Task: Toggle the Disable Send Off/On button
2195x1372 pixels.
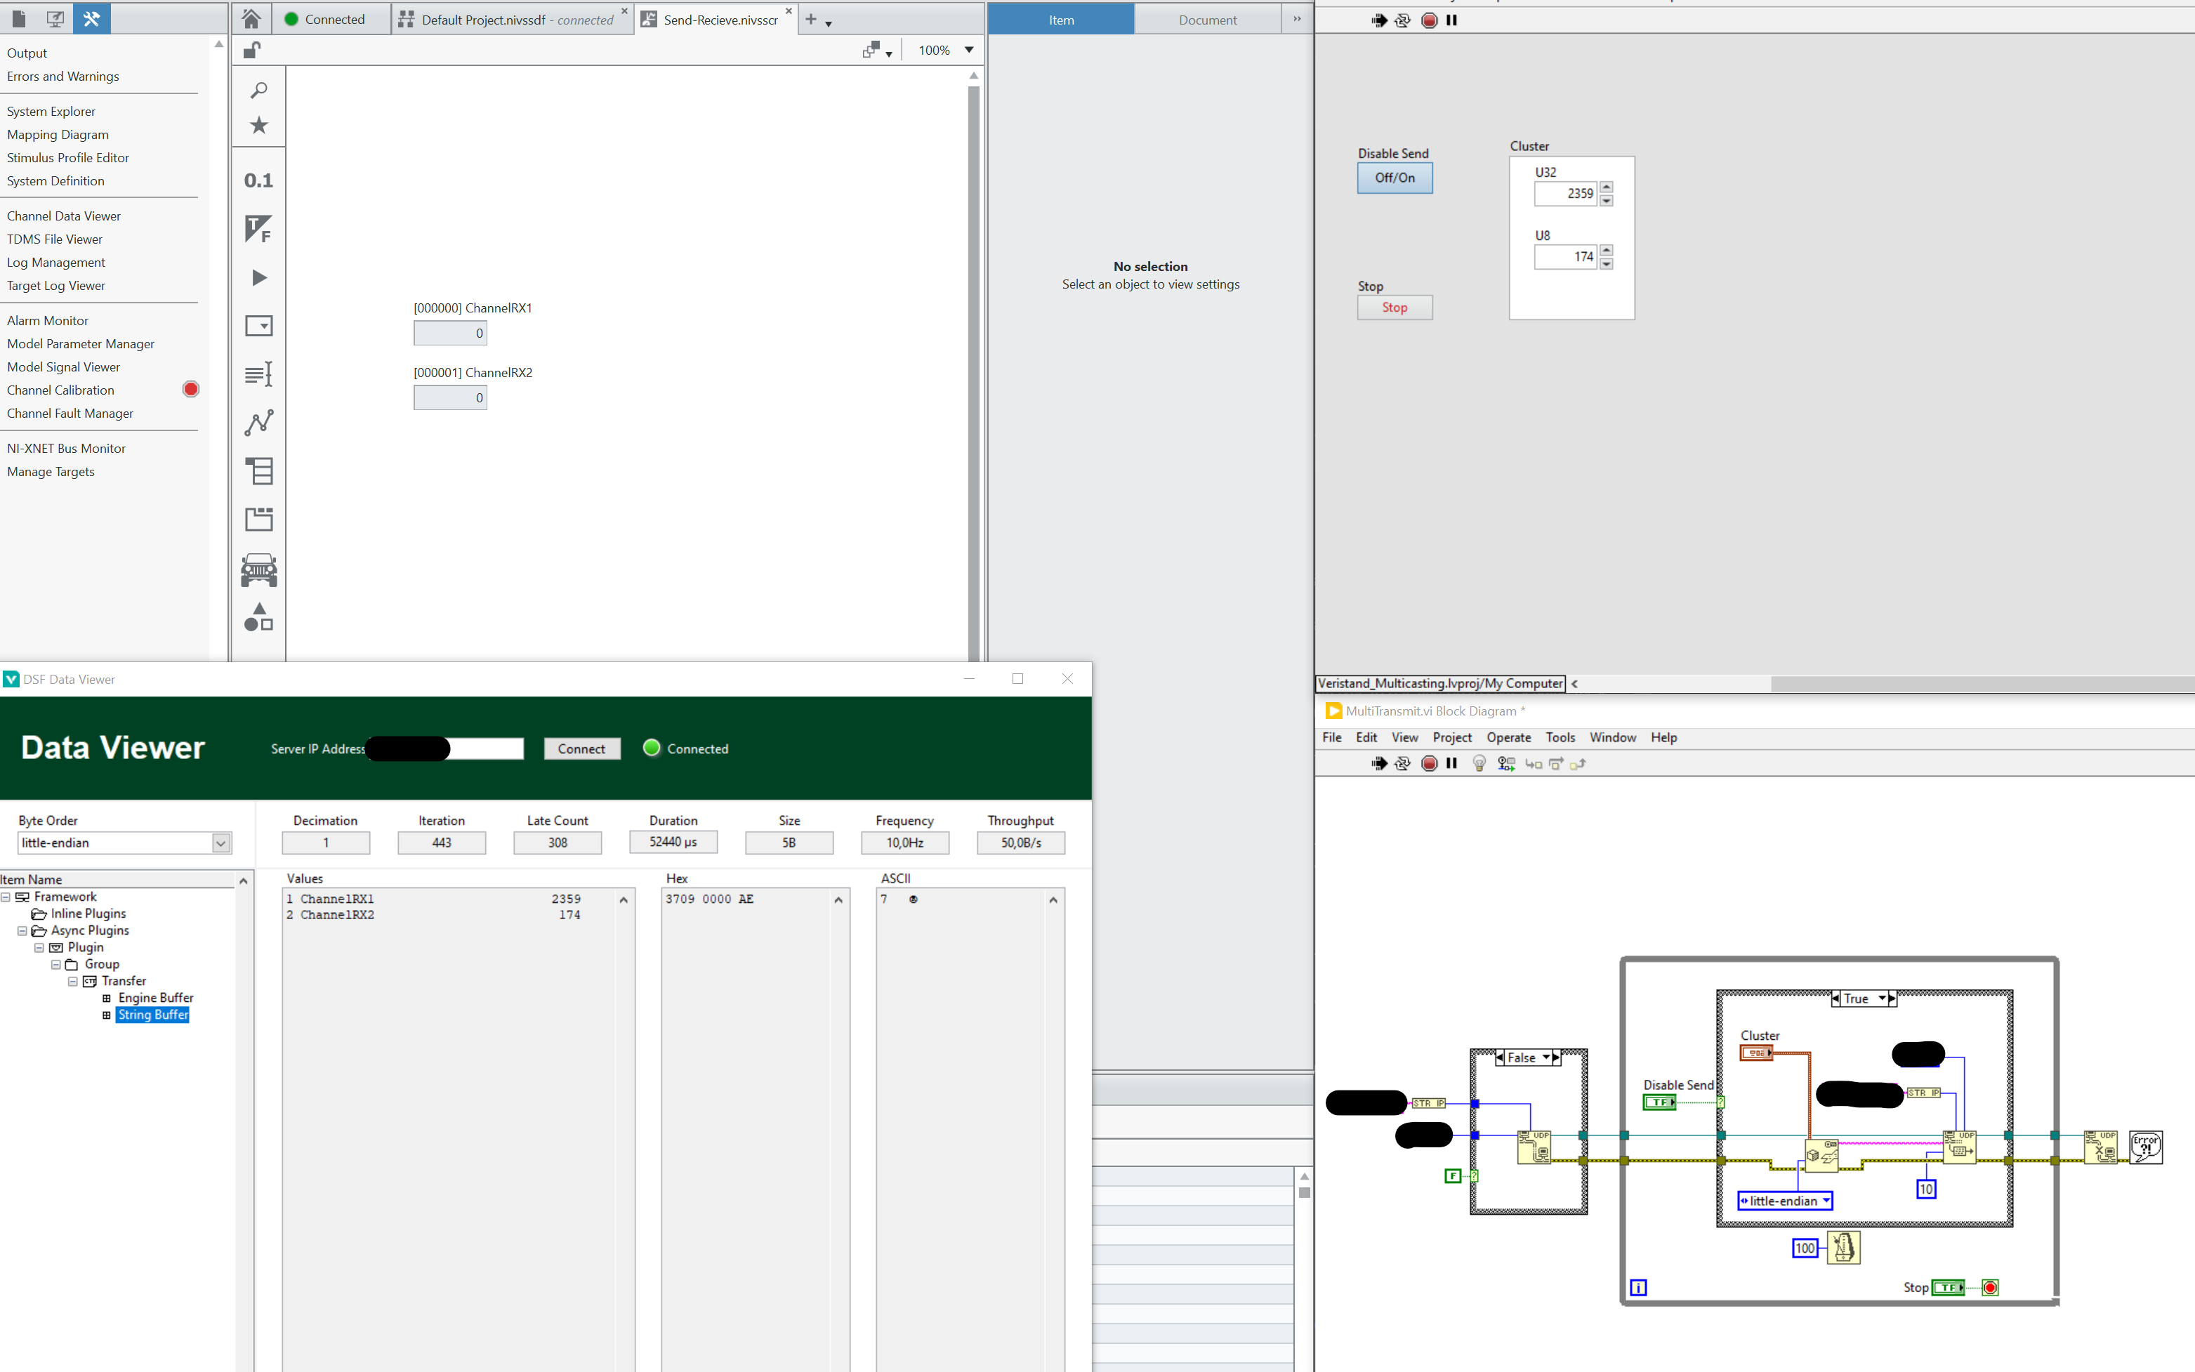Action: point(1394,178)
